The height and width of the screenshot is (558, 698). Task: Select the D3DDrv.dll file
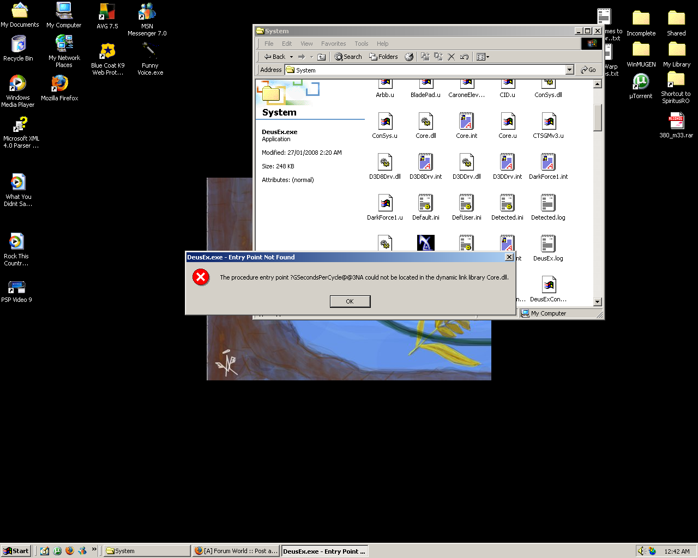[x=467, y=167]
